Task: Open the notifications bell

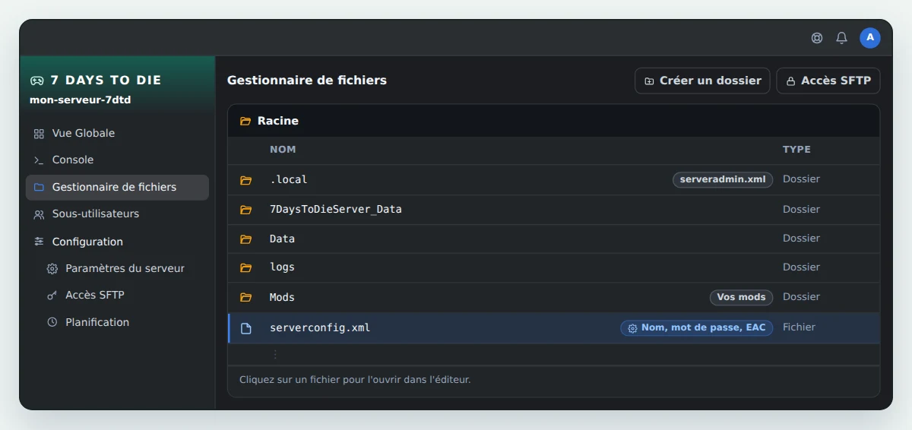Action: coord(841,38)
